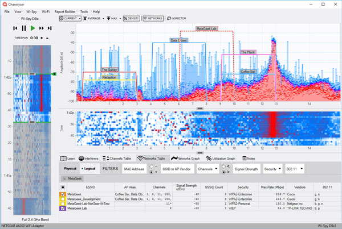Sort by Vendors column header
This screenshot has height=229, width=342.
tap(300, 188)
